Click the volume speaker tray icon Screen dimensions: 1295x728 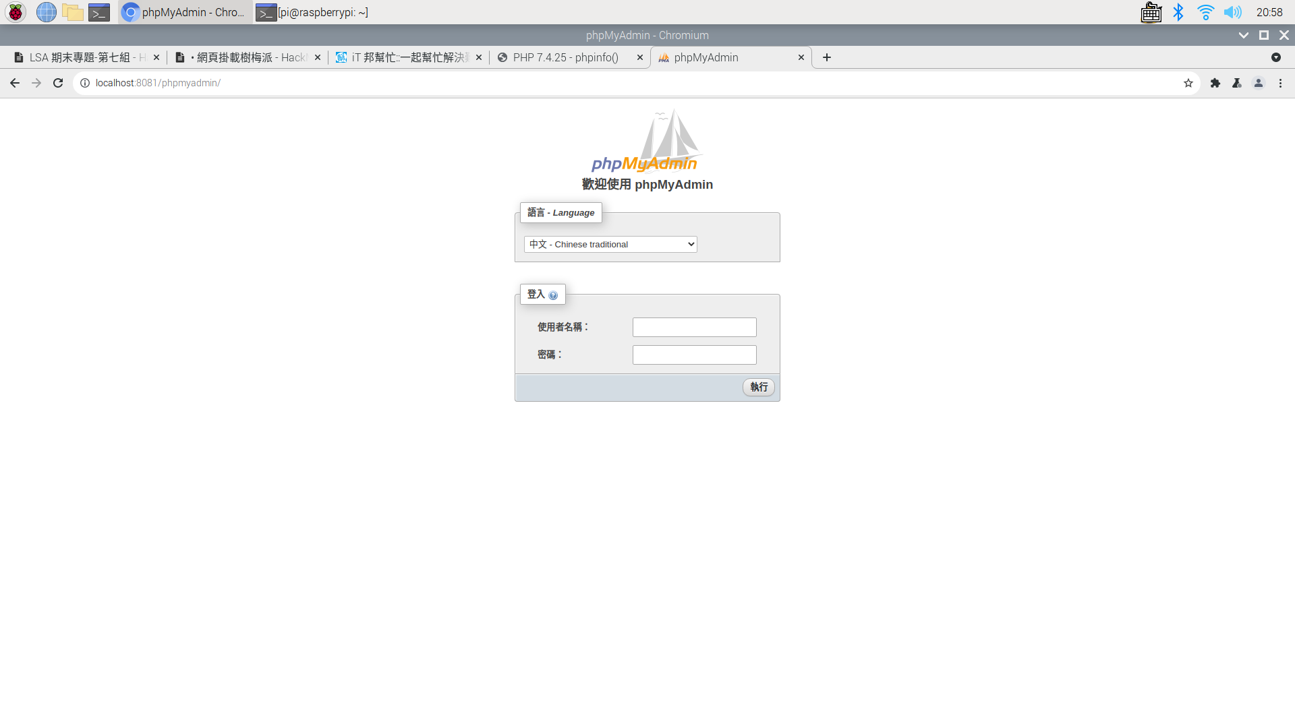click(x=1232, y=12)
